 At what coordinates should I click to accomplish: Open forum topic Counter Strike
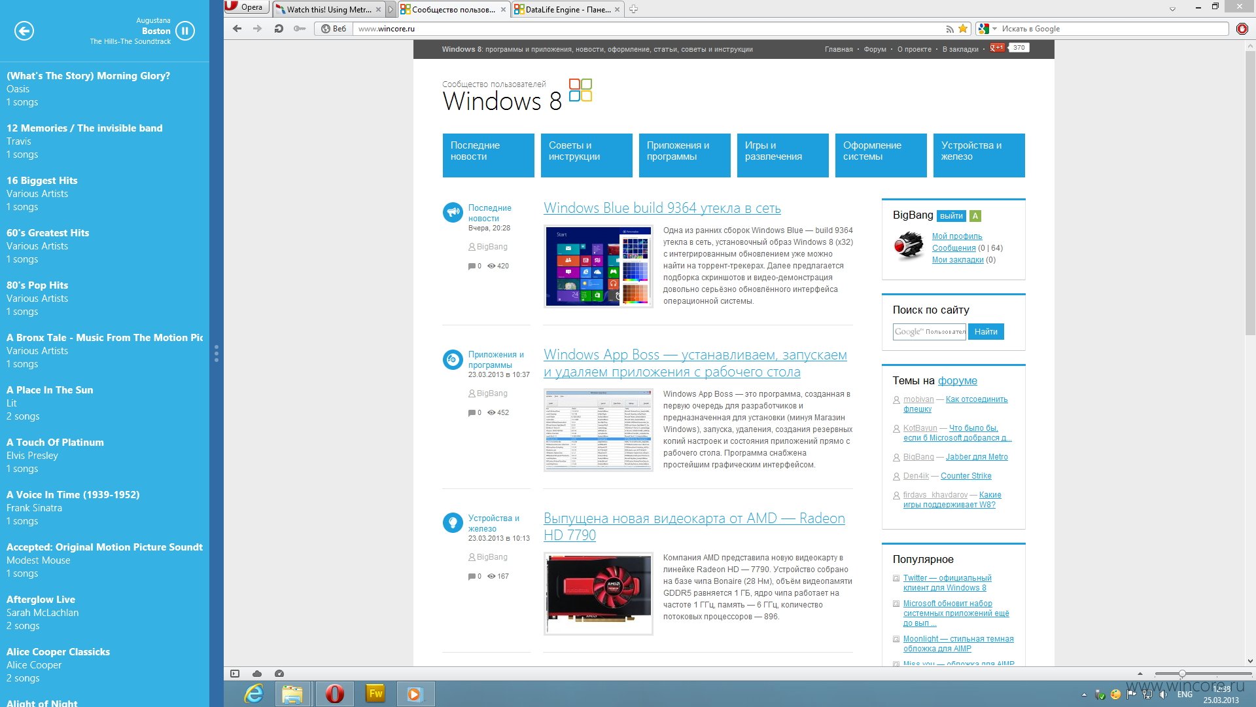pyautogui.click(x=966, y=476)
